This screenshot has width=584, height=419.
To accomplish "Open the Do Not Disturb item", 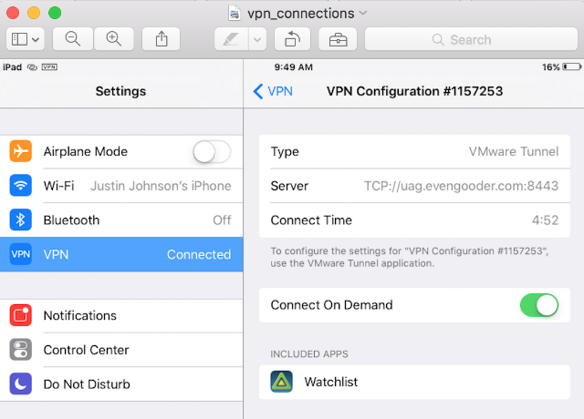I will click(x=121, y=384).
